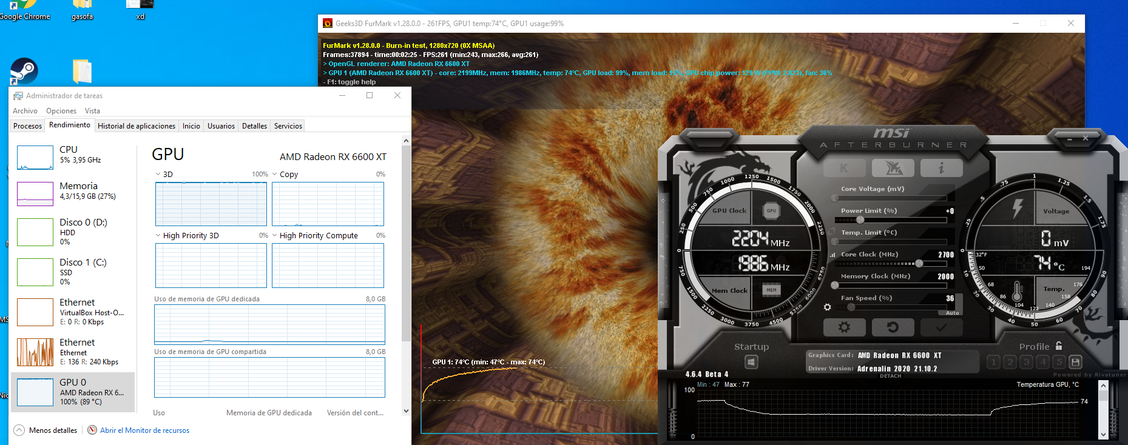Screen dimensions: 1128x445
Task: Switch to the Detalles tab
Action: coord(254,126)
